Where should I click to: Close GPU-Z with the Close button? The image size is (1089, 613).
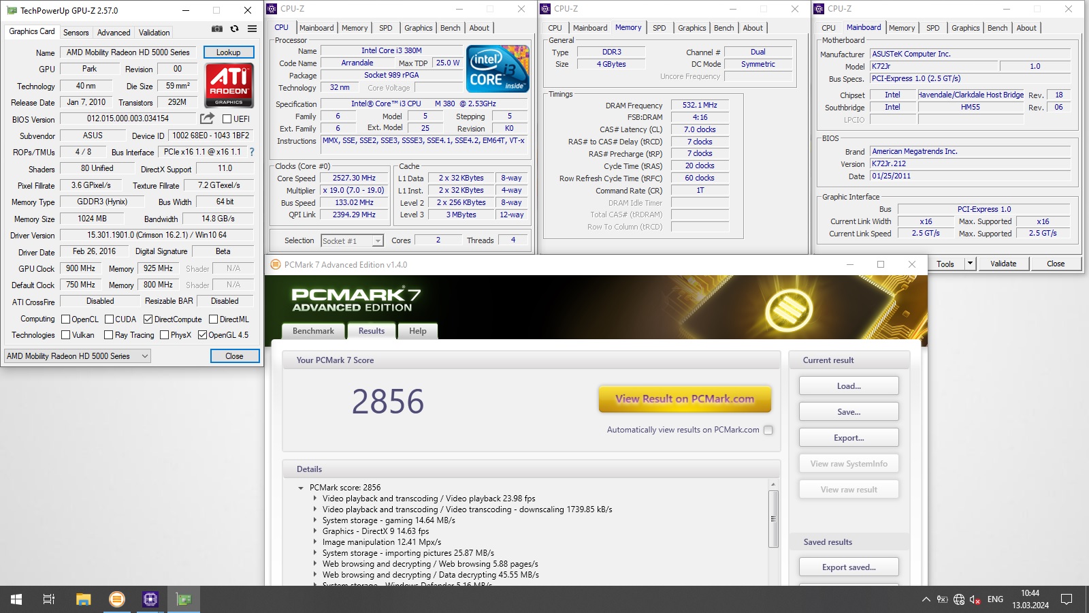(234, 356)
